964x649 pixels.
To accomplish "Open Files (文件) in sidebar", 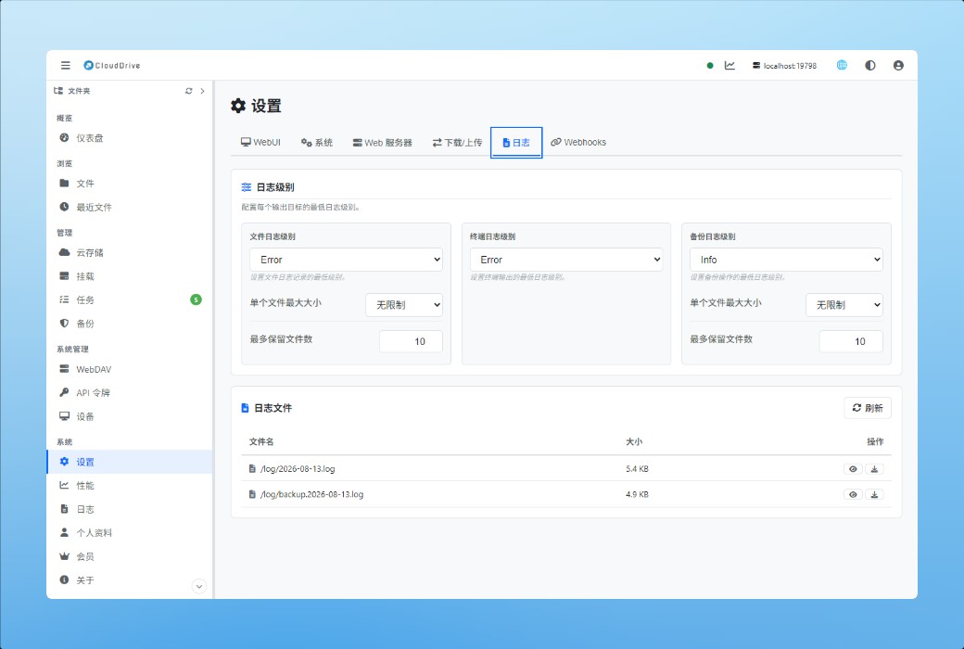I will pyautogui.click(x=130, y=184).
